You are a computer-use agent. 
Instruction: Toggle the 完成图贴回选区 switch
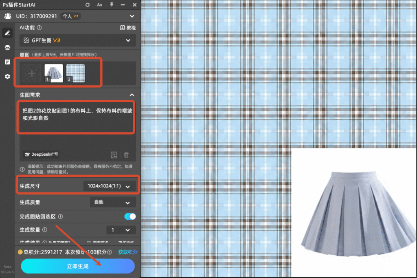[x=130, y=216]
